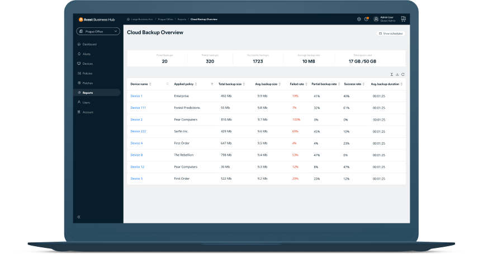This screenshot has height=254, width=483.
Task: Click the search icon in Device name column
Action: [x=167, y=84]
